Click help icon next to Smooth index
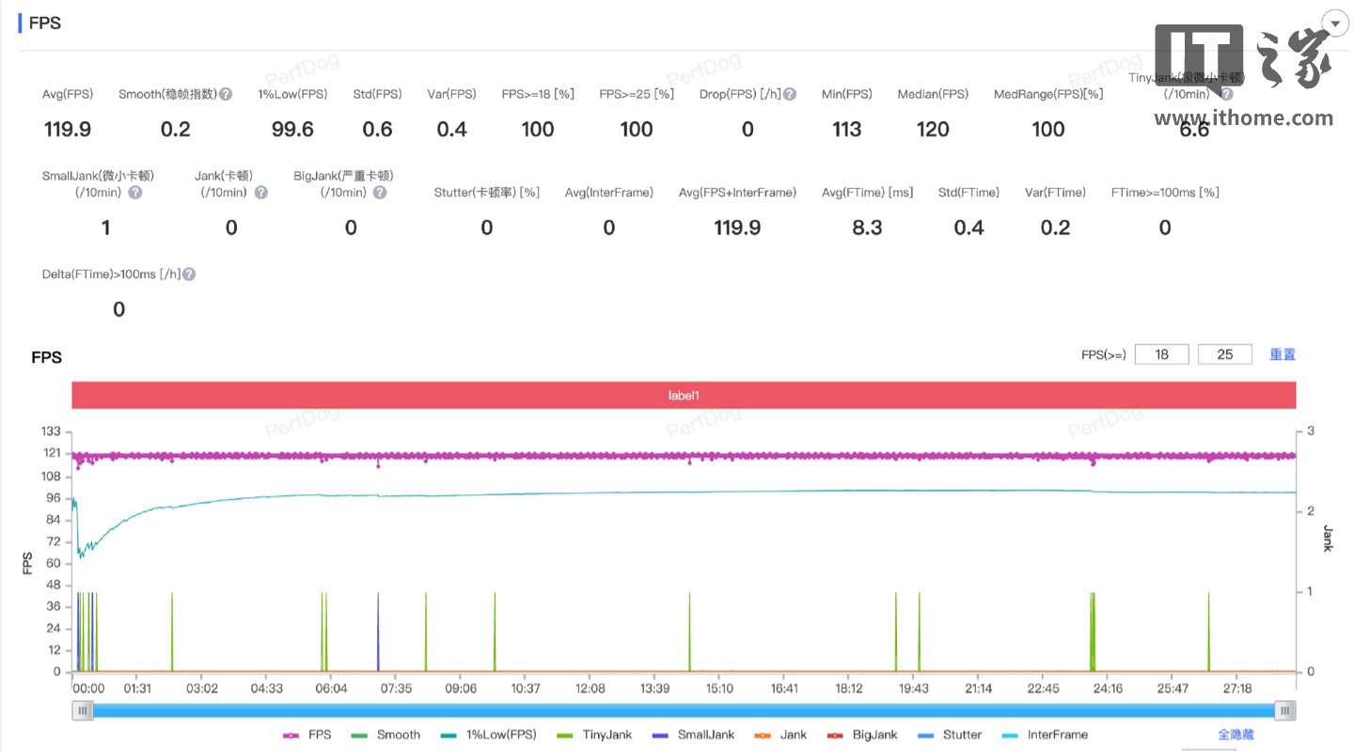This screenshot has width=1354, height=751. (226, 94)
